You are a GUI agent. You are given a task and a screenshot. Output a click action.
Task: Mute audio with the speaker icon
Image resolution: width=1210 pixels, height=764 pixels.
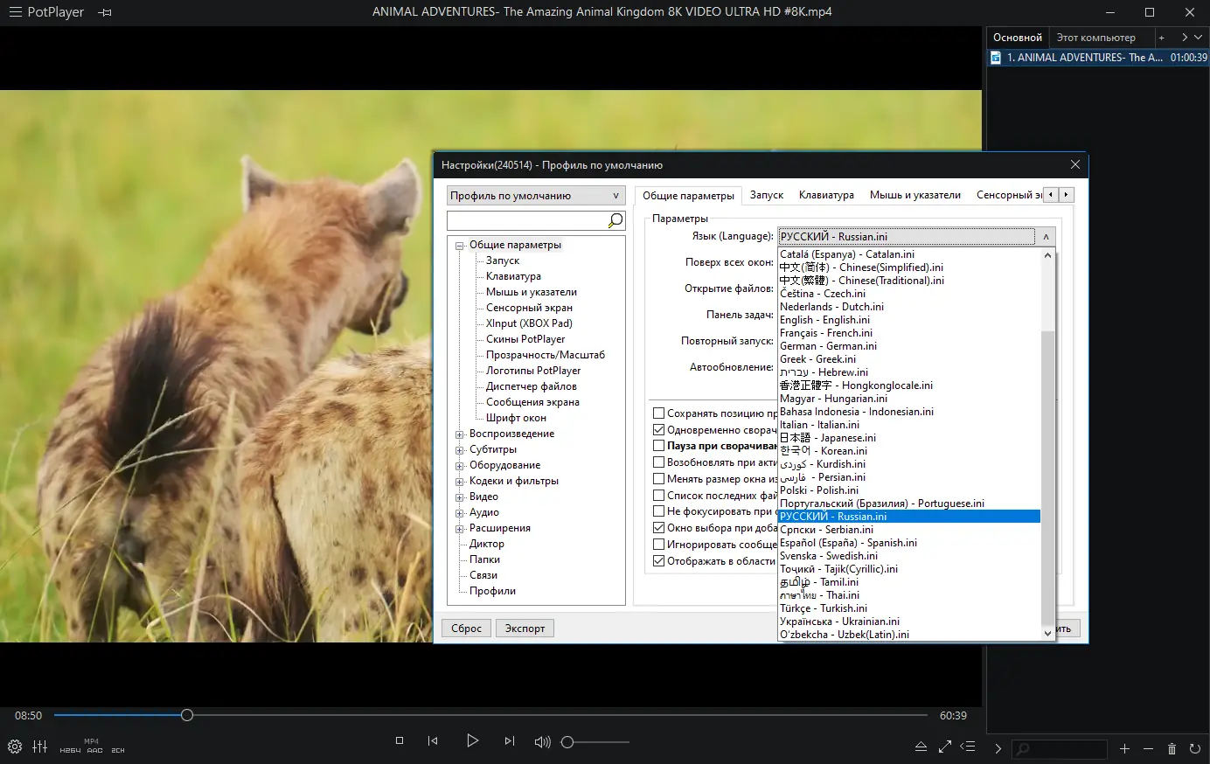[x=542, y=742]
